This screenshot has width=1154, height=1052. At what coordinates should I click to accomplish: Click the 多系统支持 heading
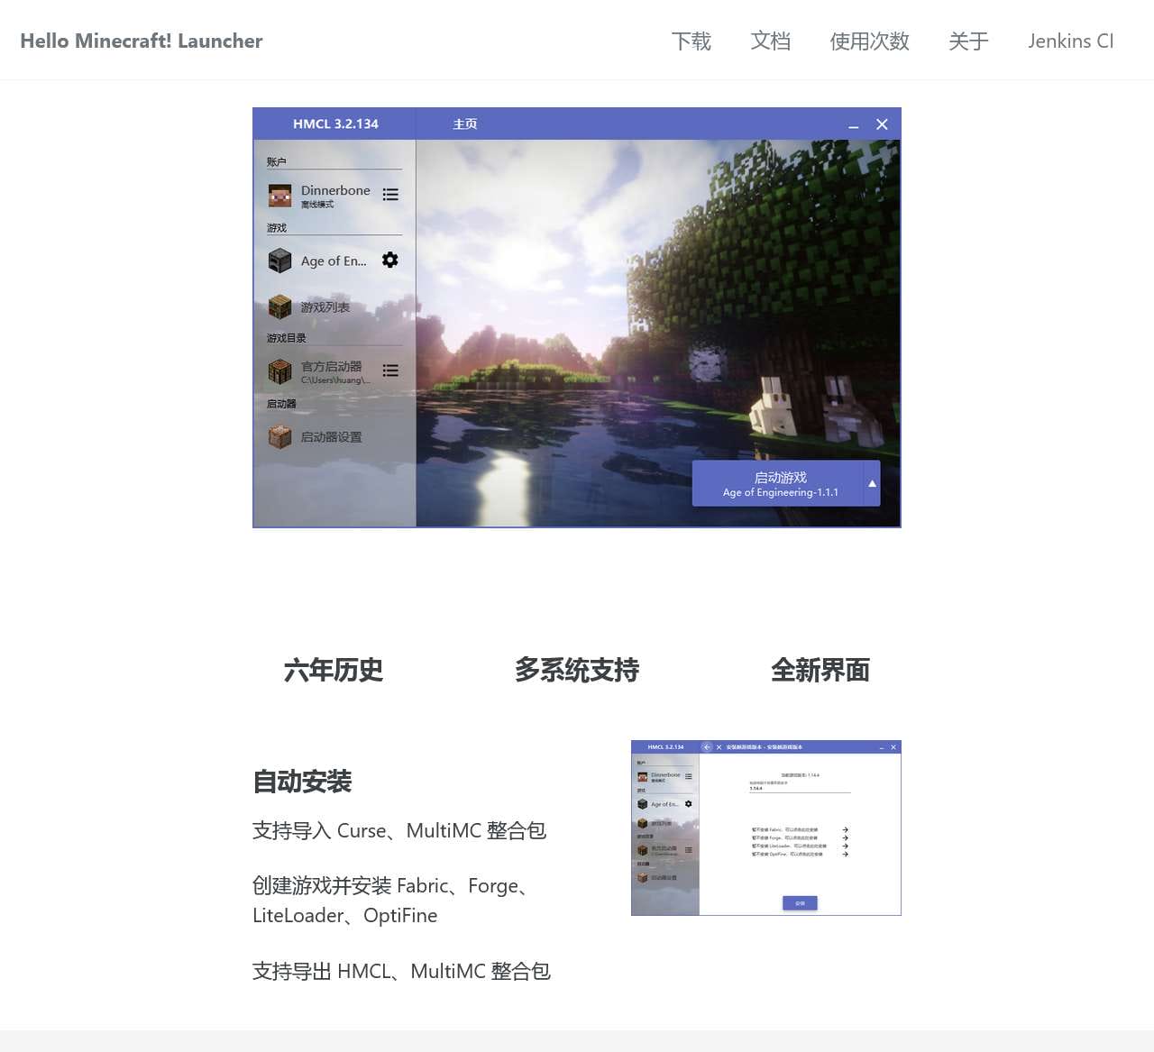[x=577, y=671]
